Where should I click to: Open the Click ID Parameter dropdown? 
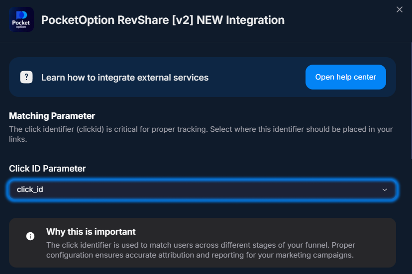(202, 189)
